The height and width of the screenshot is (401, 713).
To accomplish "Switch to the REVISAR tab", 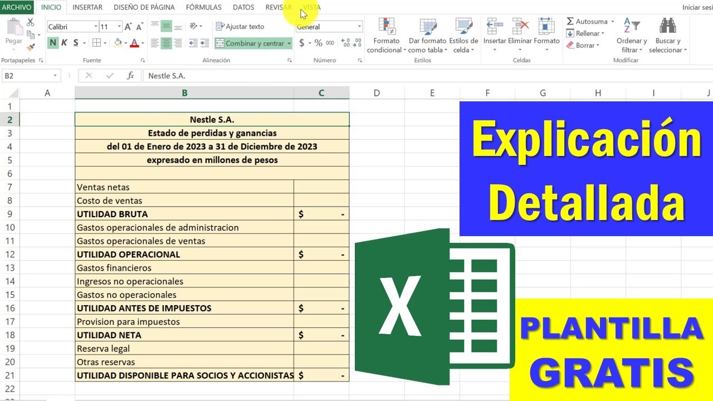I will click(x=279, y=7).
